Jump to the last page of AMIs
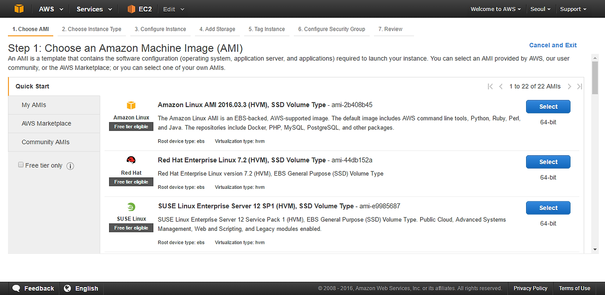605x295 pixels. [580, 86]
